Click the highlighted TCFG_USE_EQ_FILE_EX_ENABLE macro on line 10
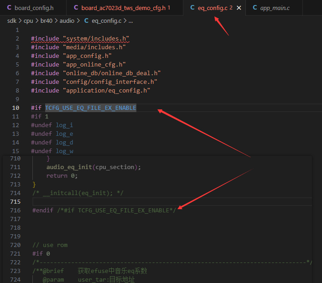Screen dimensions: 322x283 [x=91, y=108]
